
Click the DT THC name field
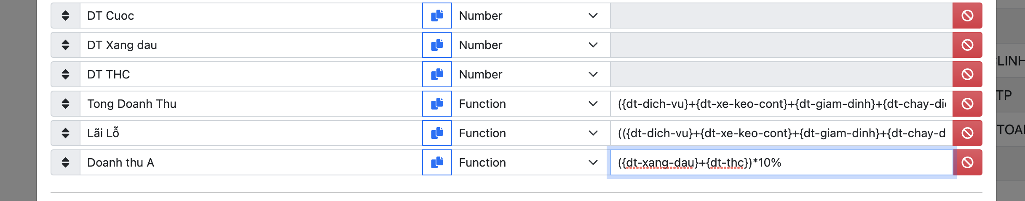click(251, 75)
